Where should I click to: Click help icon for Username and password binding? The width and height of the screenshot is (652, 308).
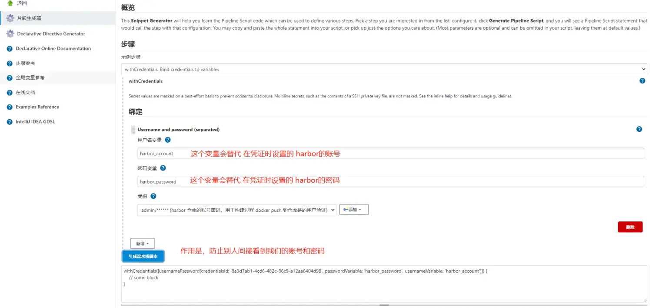pyautogui.click(x=639, y=129)
